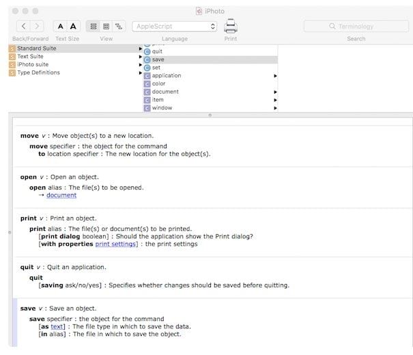Click the save command C icon
The width and height of the screenshot is (413, 355).
(x=147, y=60)
